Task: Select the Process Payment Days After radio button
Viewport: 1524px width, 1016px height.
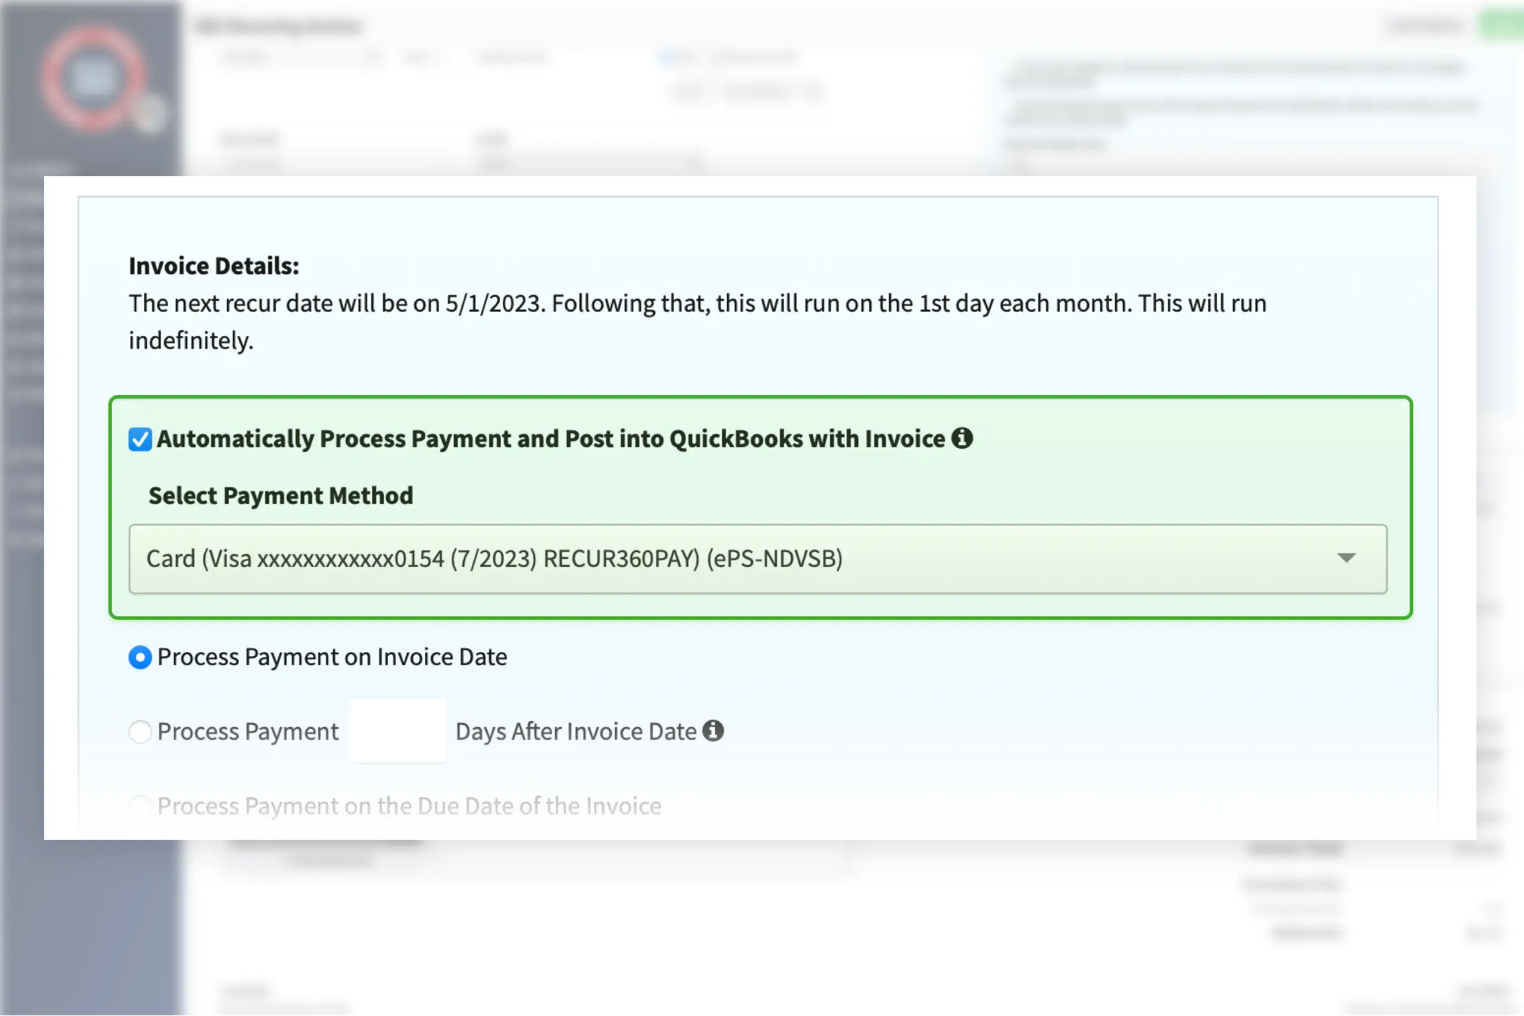Action: [140, 732]
